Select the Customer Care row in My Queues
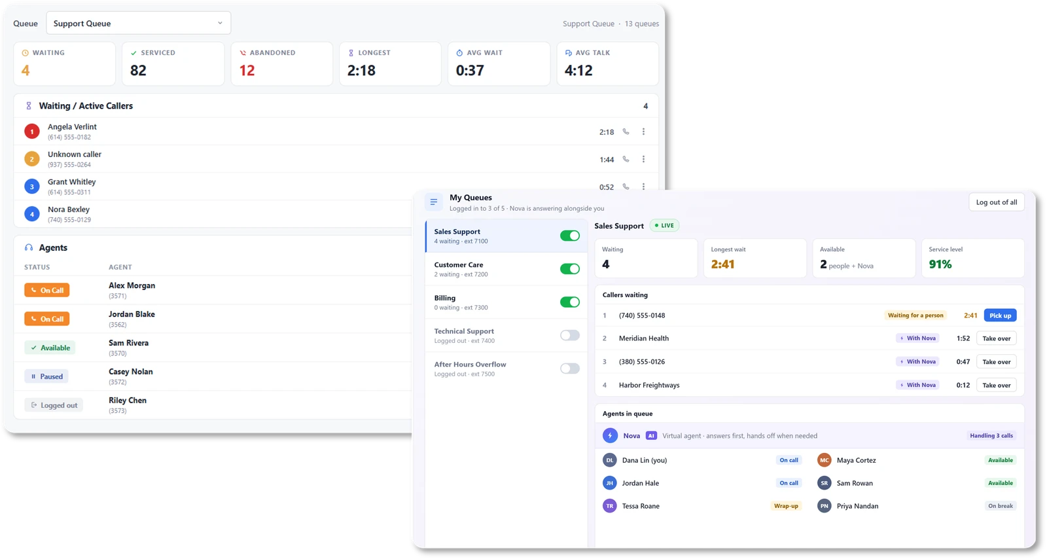Screen dimensions: 1047x559 [x=506, y=269]
